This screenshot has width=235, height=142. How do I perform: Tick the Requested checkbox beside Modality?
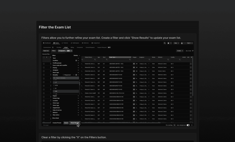pyautogui.click(x=63, y=75)
